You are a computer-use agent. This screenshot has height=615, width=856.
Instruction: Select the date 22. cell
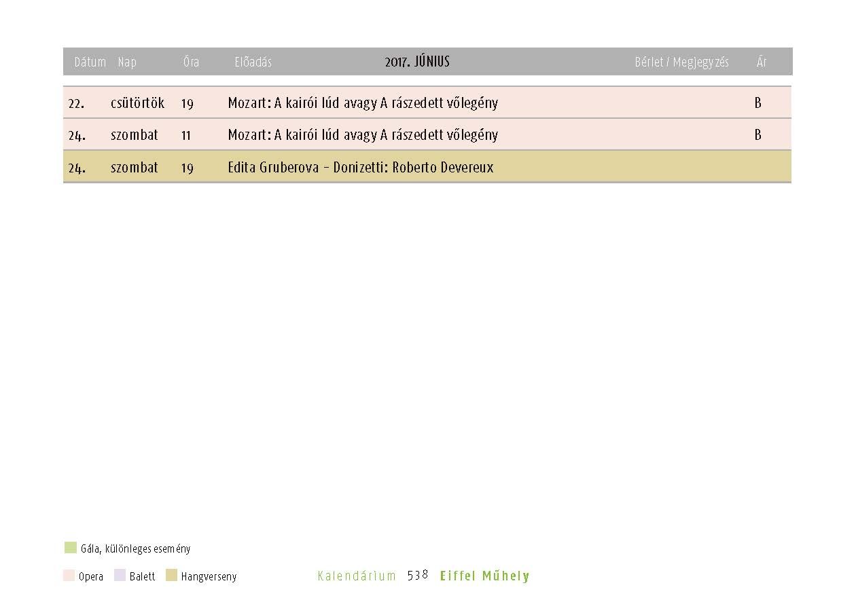pos(76,103)
